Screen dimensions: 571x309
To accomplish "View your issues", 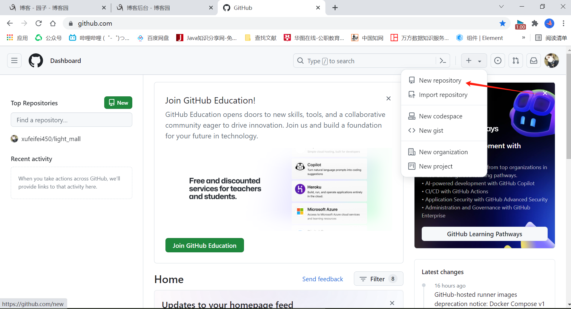I will (x=498, y=61).
